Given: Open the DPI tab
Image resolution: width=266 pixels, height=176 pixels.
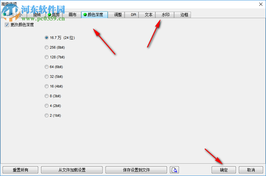Looking at the screenshot, I should click(x=132, y=15).
